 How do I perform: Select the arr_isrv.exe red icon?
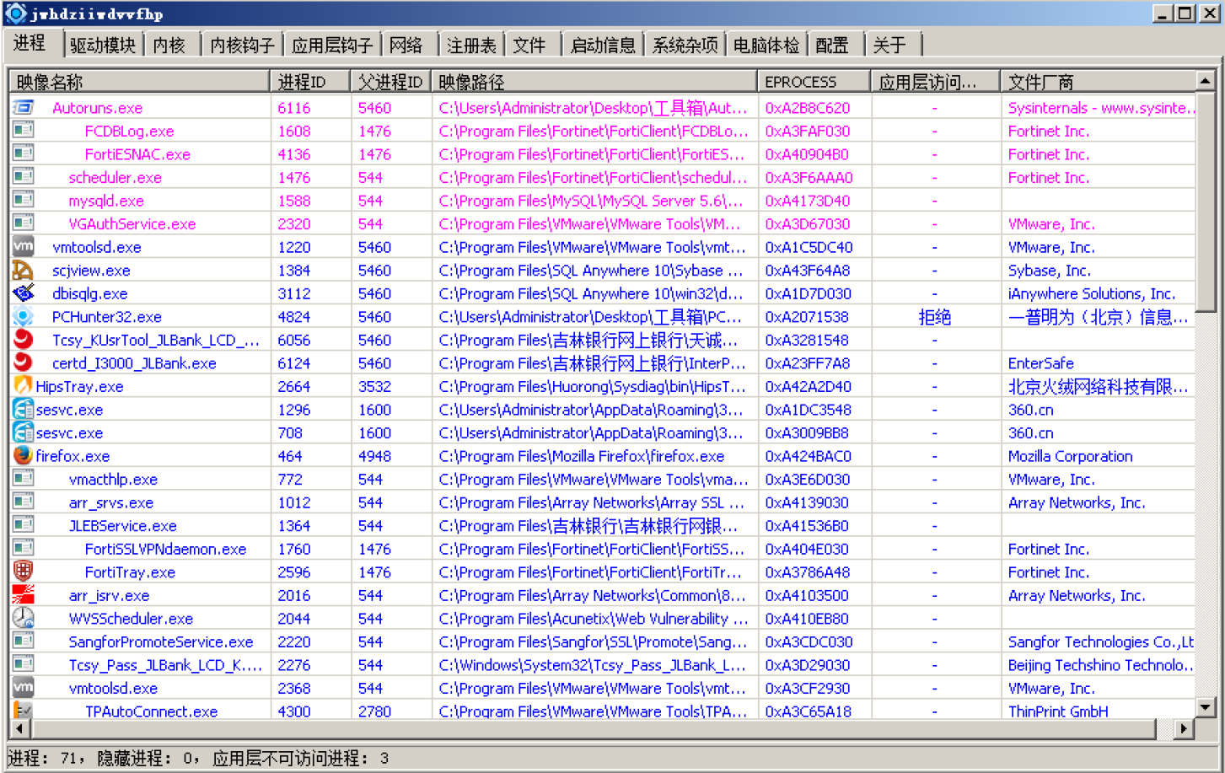[x=24, y=595]
